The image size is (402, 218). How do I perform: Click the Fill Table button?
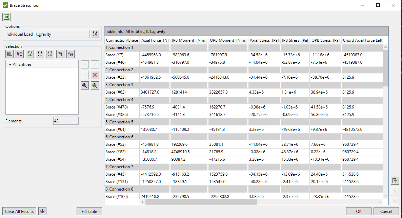click(89, 211)
